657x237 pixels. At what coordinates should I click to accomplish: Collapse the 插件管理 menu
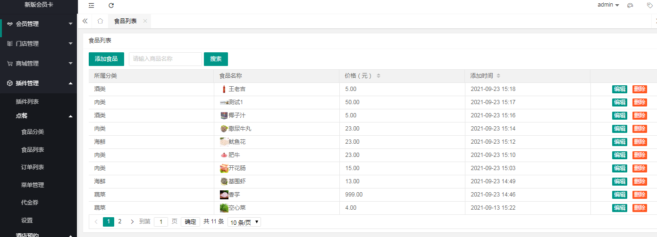click(x=70, y=83)
